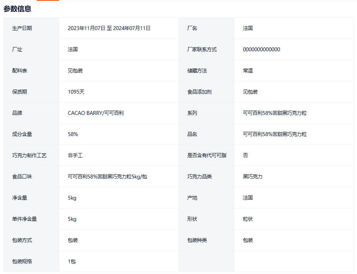Click the 粒状 shape value
Screen dimensions: 357x274
tap(248, 219)
